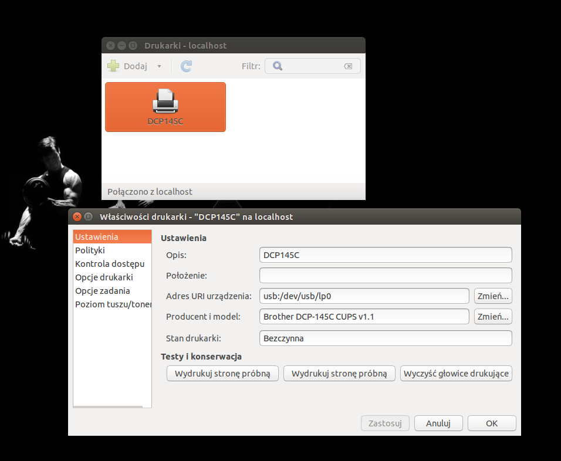Change the Producent i model with Zmień
This screenshot has width=561, height=461.
pos(493,317)
